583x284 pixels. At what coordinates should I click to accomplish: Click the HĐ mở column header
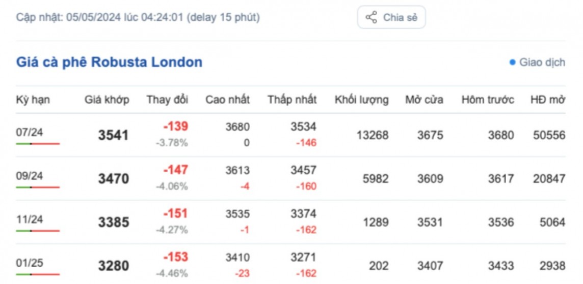pos(547,100)
